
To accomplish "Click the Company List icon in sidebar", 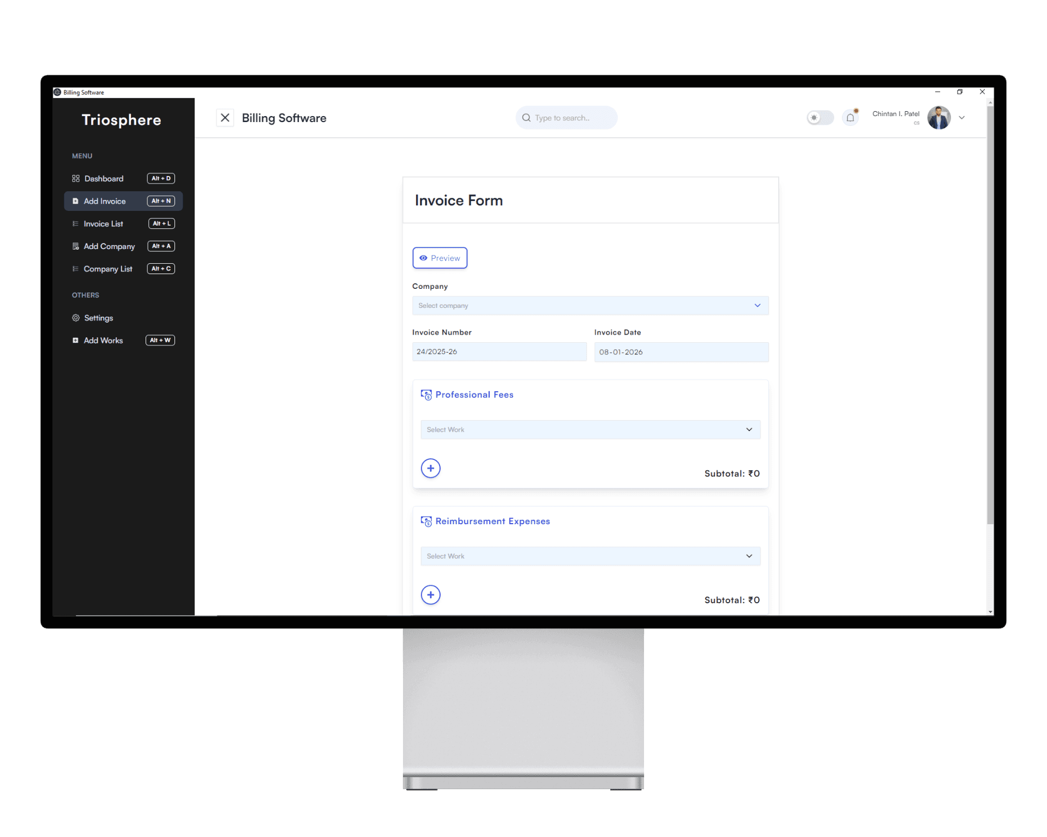I will point(75,269).
